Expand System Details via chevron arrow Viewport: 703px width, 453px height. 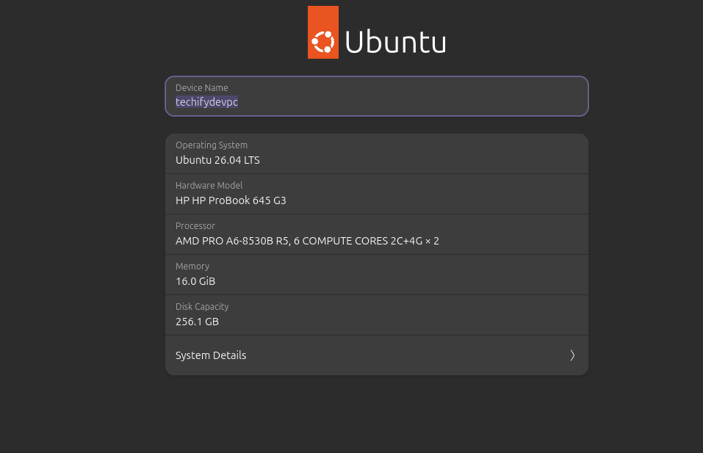tap(572, 355)
